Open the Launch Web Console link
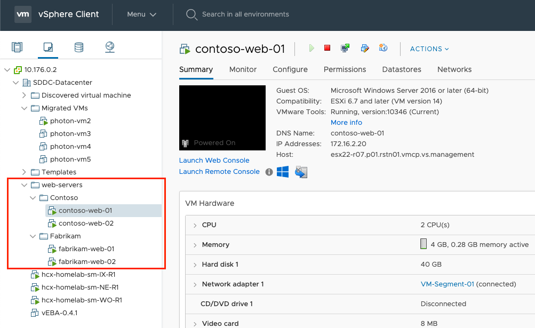This screenshot has height=328, width=535. 214,160
